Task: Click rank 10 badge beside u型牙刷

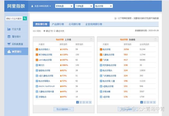Action: point(101,97)
